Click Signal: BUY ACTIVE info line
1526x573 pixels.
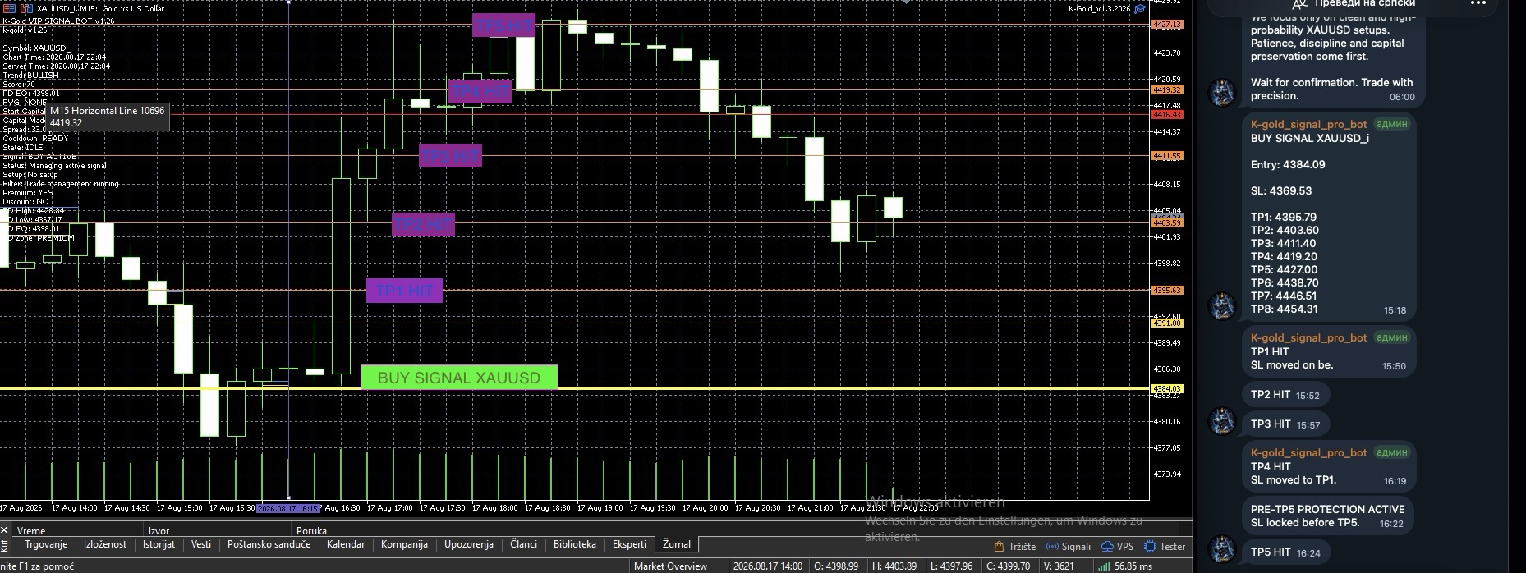click(x=39, y=156)
